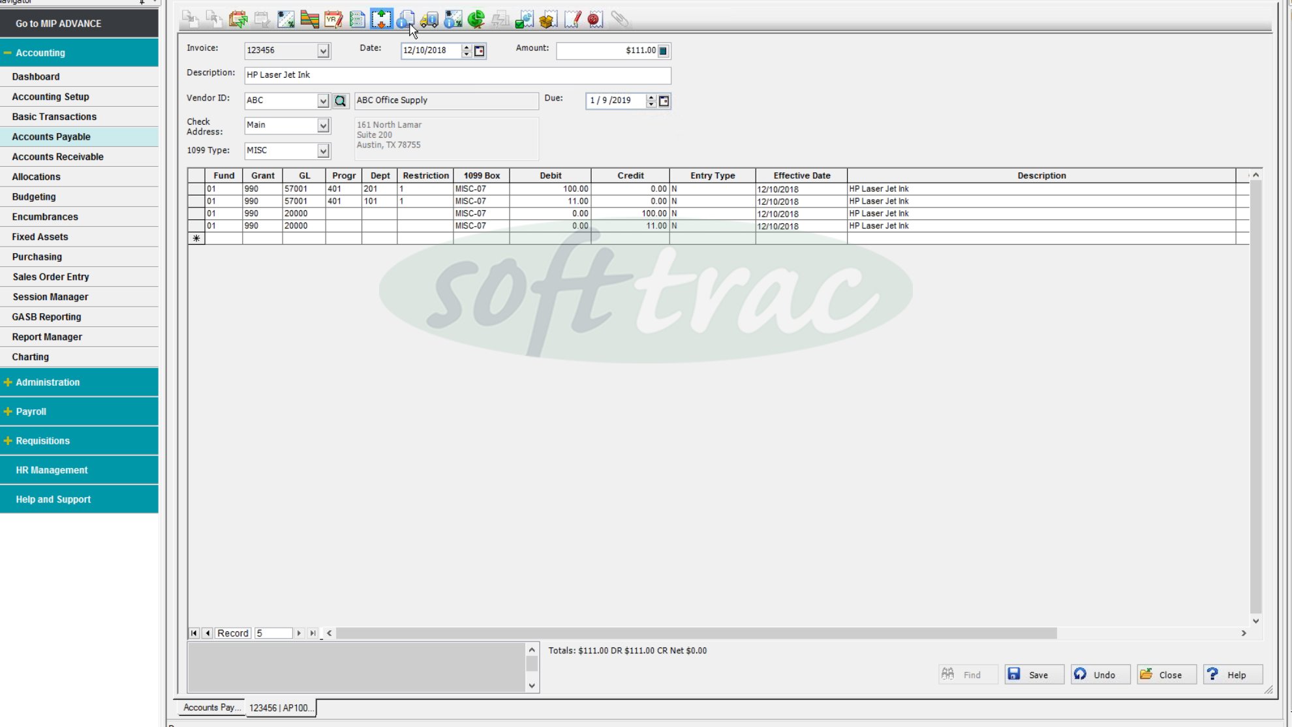Open Help and Support in the navigator
The width and height of the screenshot is (1292, 727).
79,499
